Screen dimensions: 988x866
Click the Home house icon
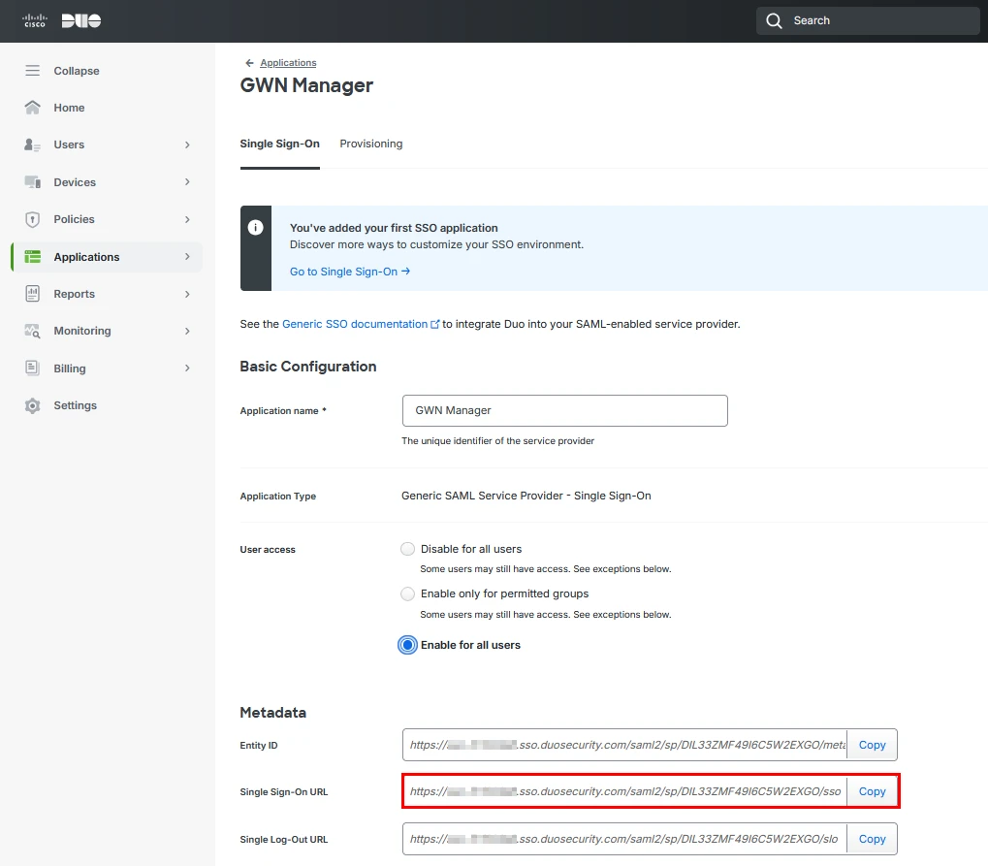click(x=32, y=107)
